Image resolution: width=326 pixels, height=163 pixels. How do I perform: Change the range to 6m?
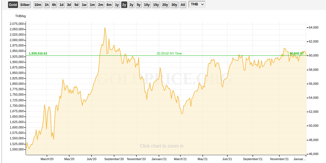coord(109,5)
